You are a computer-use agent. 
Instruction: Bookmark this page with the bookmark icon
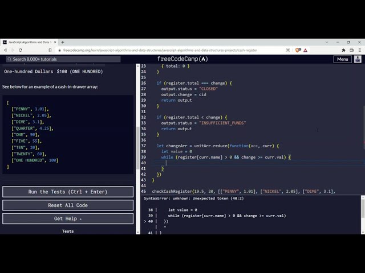pos(50,50)
